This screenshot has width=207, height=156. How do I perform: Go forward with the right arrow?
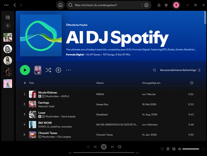(21, 5)
